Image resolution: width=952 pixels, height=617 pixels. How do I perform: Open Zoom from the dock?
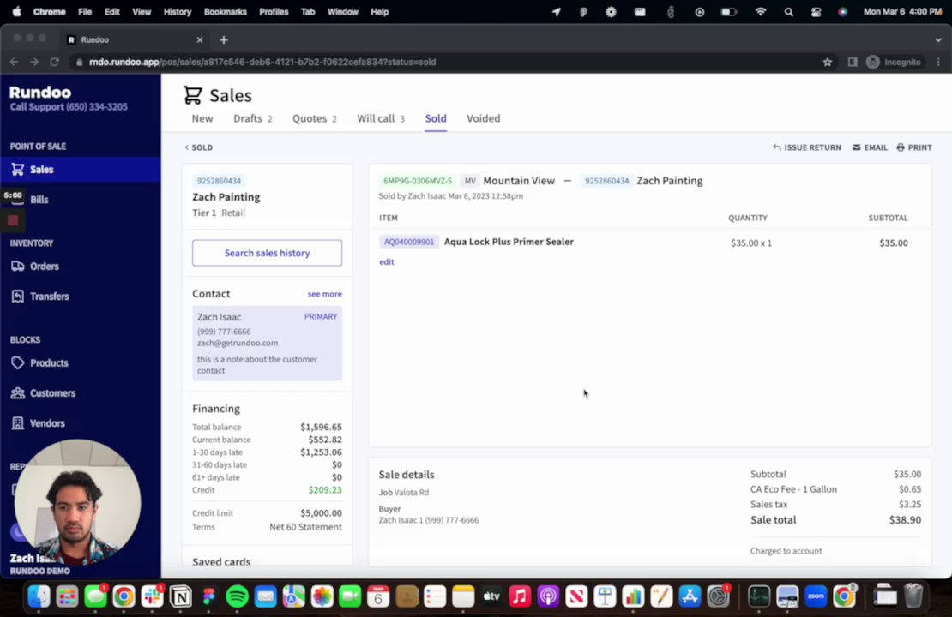(x=816, y=597)
